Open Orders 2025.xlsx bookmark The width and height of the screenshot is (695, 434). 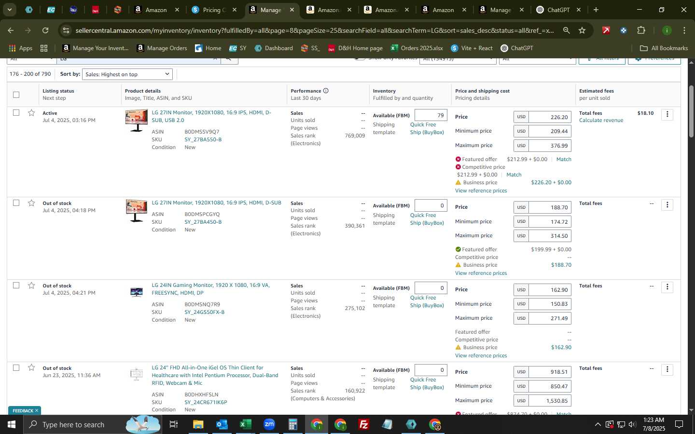point(417,48)
